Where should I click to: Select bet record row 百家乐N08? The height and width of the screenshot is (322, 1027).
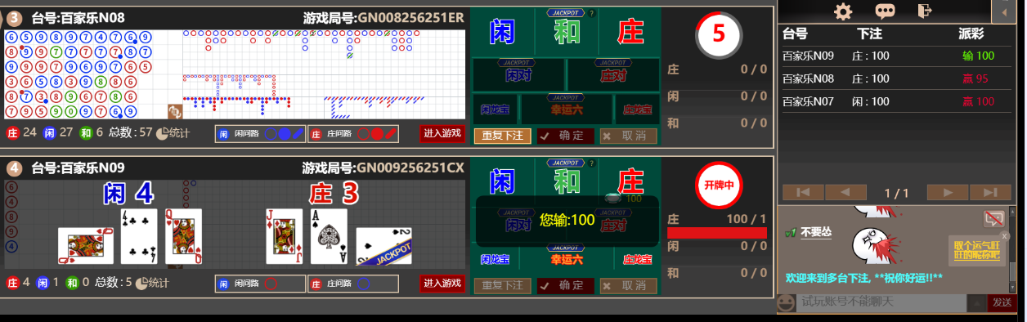click(x=897, y=79)
